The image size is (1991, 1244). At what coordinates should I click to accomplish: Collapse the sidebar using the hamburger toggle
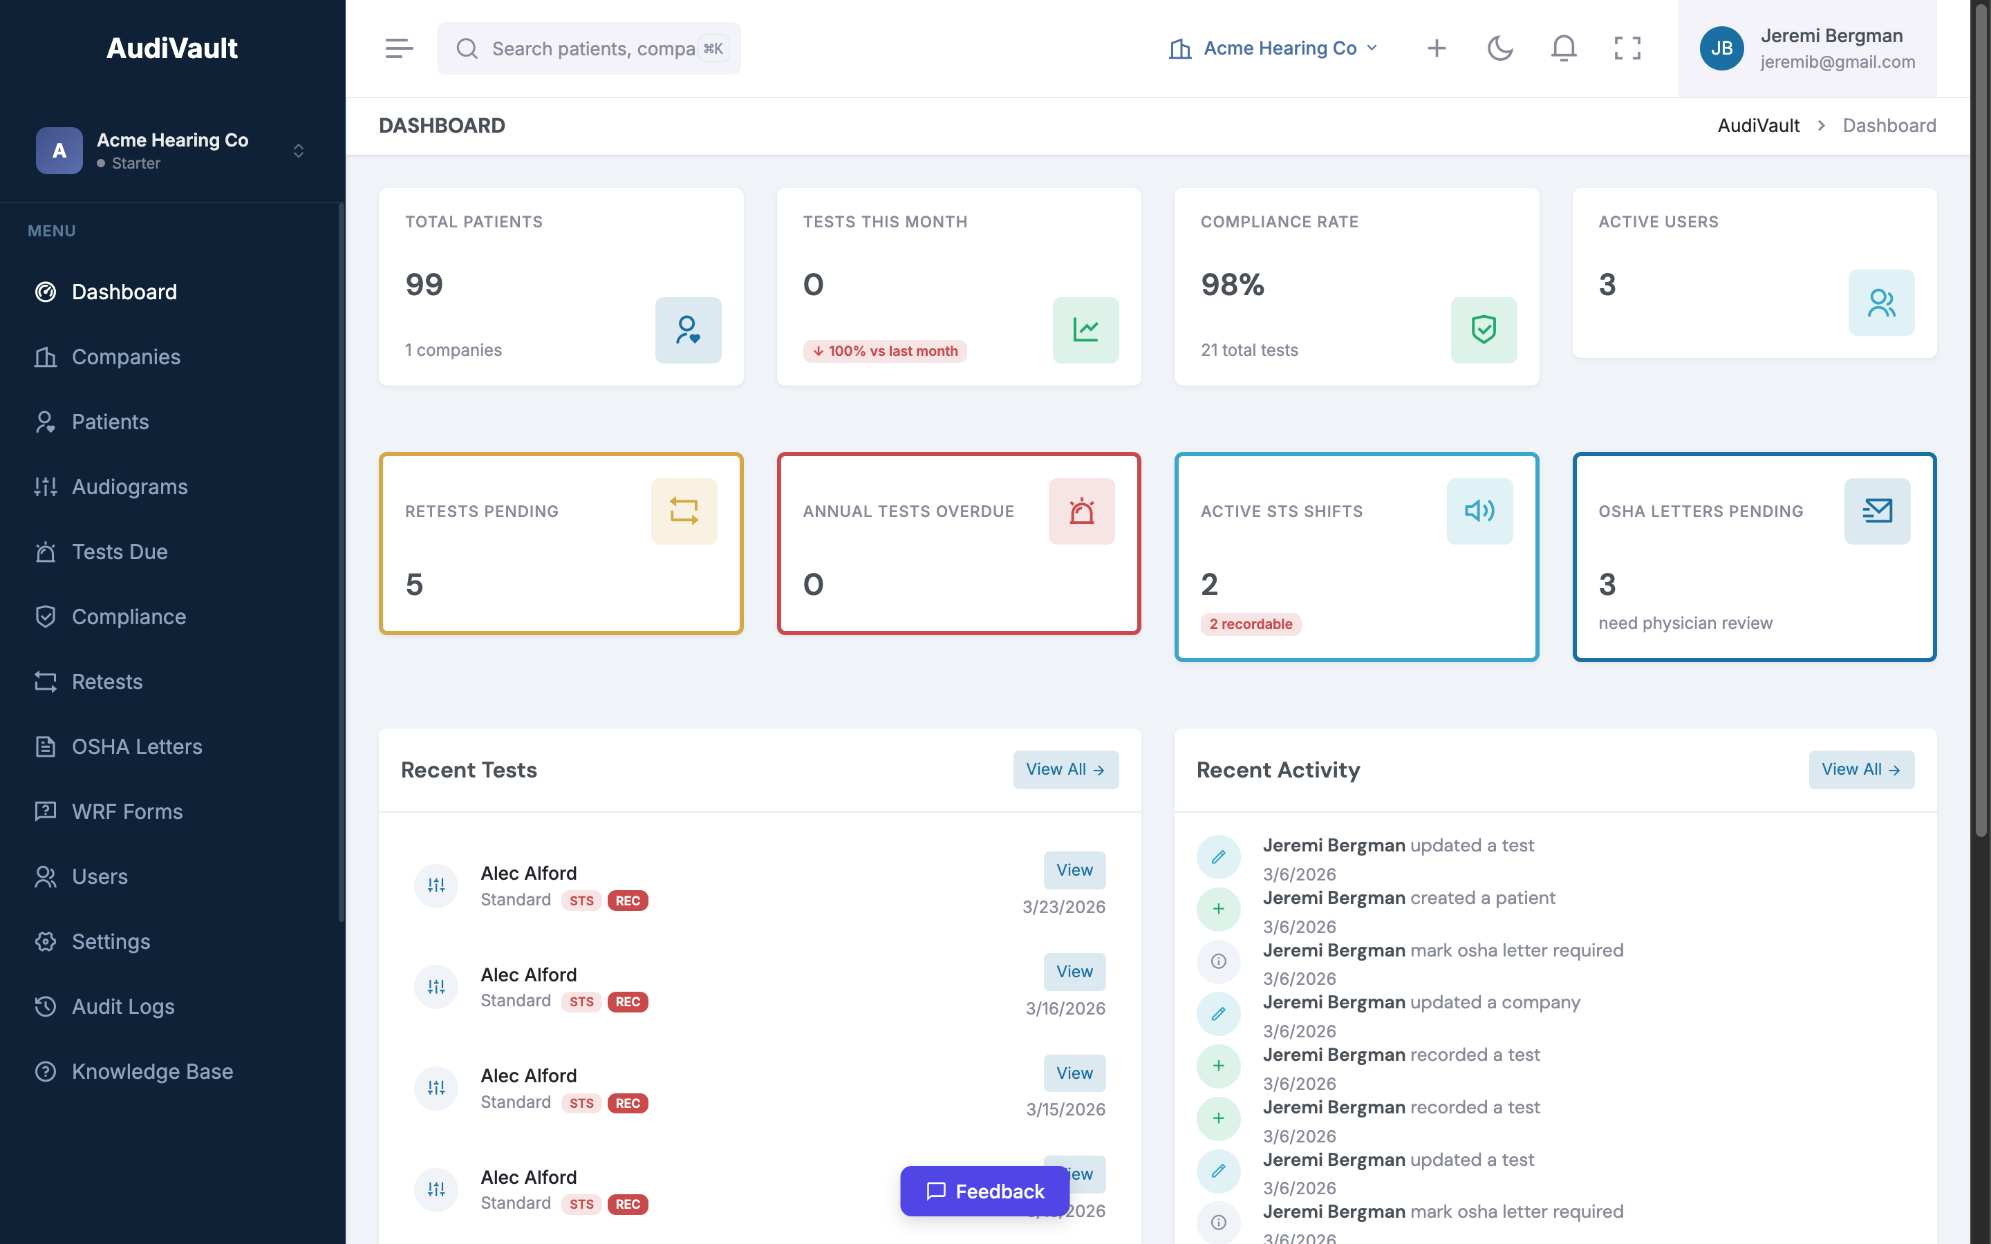point(399,48)
